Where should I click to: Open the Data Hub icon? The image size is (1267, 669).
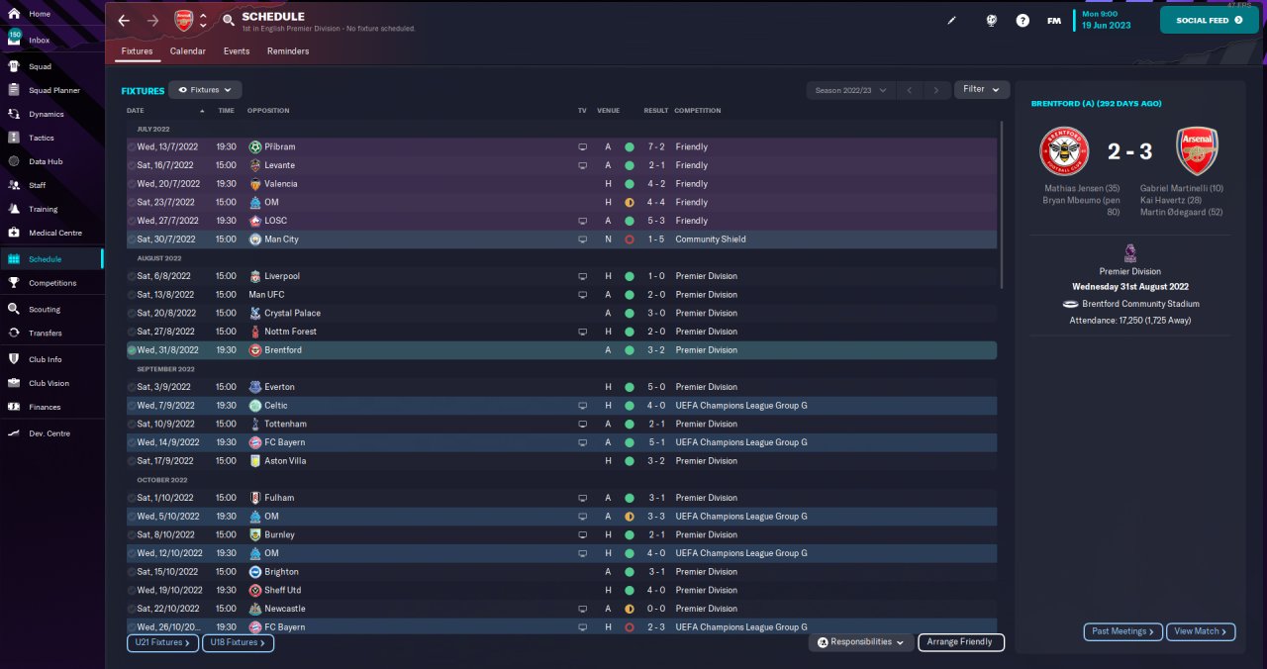coord(14,161)
